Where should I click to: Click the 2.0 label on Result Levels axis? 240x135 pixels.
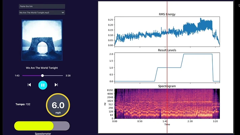111,54
